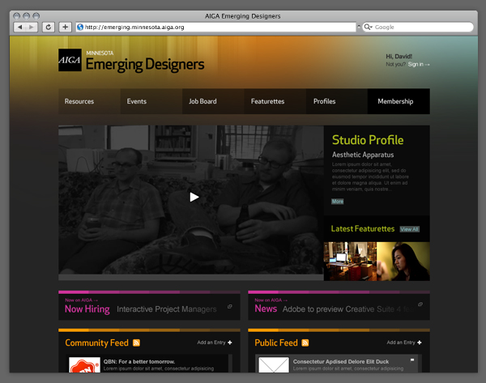
Task: Click Adobe to preview Creative Suite headline
Action: click(350, 309)
